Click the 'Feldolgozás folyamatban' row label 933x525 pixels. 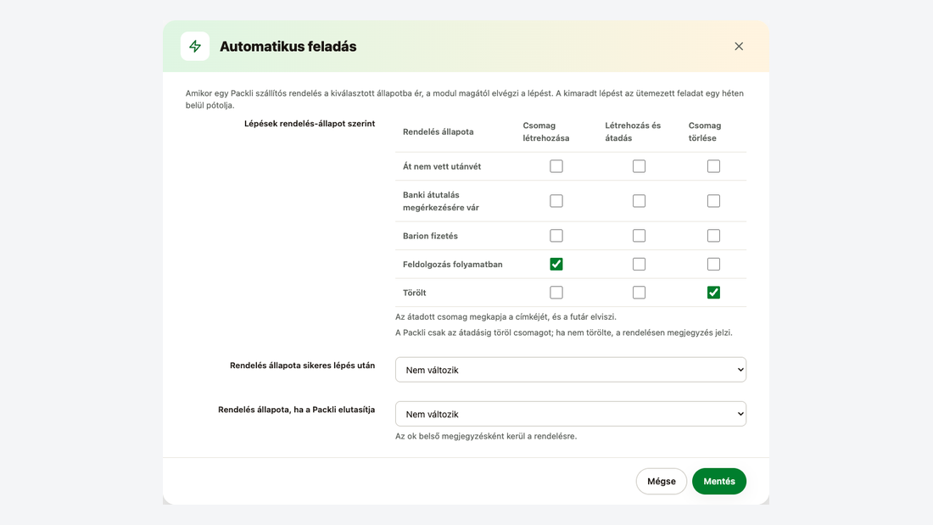(x=452, y=265)
